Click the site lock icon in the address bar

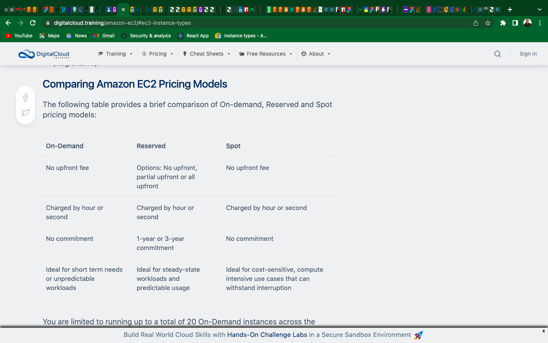pos(48,23)
